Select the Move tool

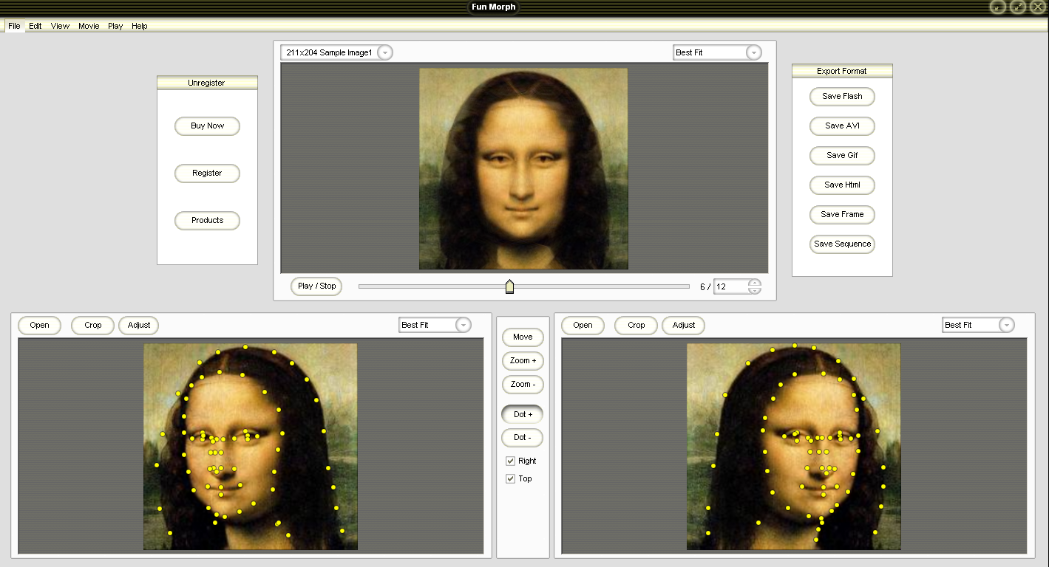[x=523, y=337]
